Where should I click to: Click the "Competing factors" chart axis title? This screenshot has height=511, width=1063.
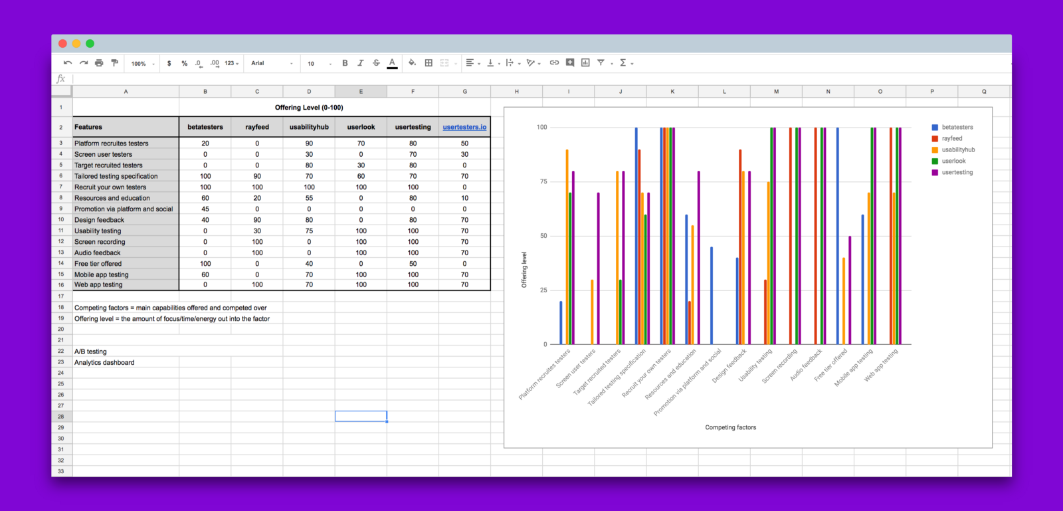tap(731, 427)
